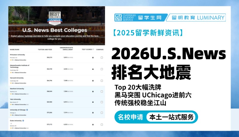Click the NAME/RANK column header
Screen dimensions: 239x137
pos(15,49)
